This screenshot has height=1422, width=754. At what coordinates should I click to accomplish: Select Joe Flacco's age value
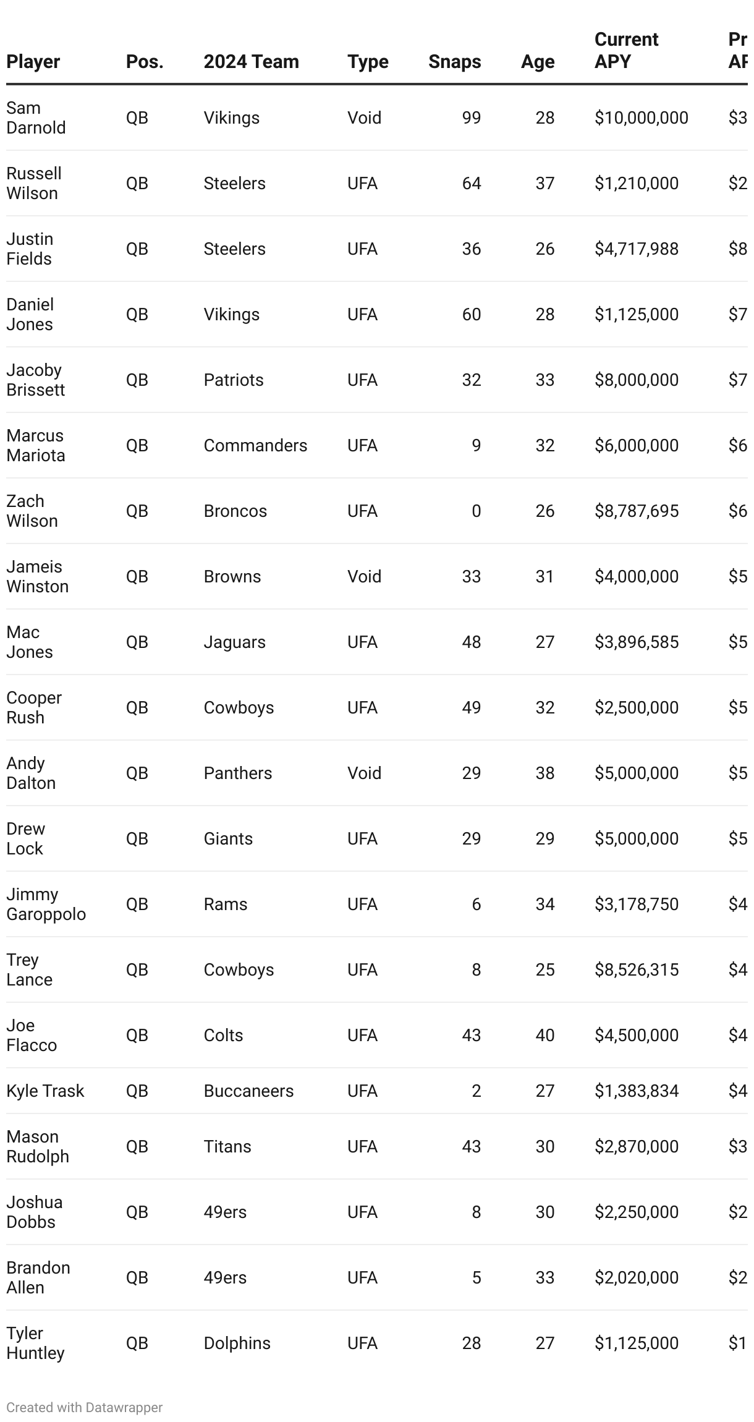[544, 1035]
